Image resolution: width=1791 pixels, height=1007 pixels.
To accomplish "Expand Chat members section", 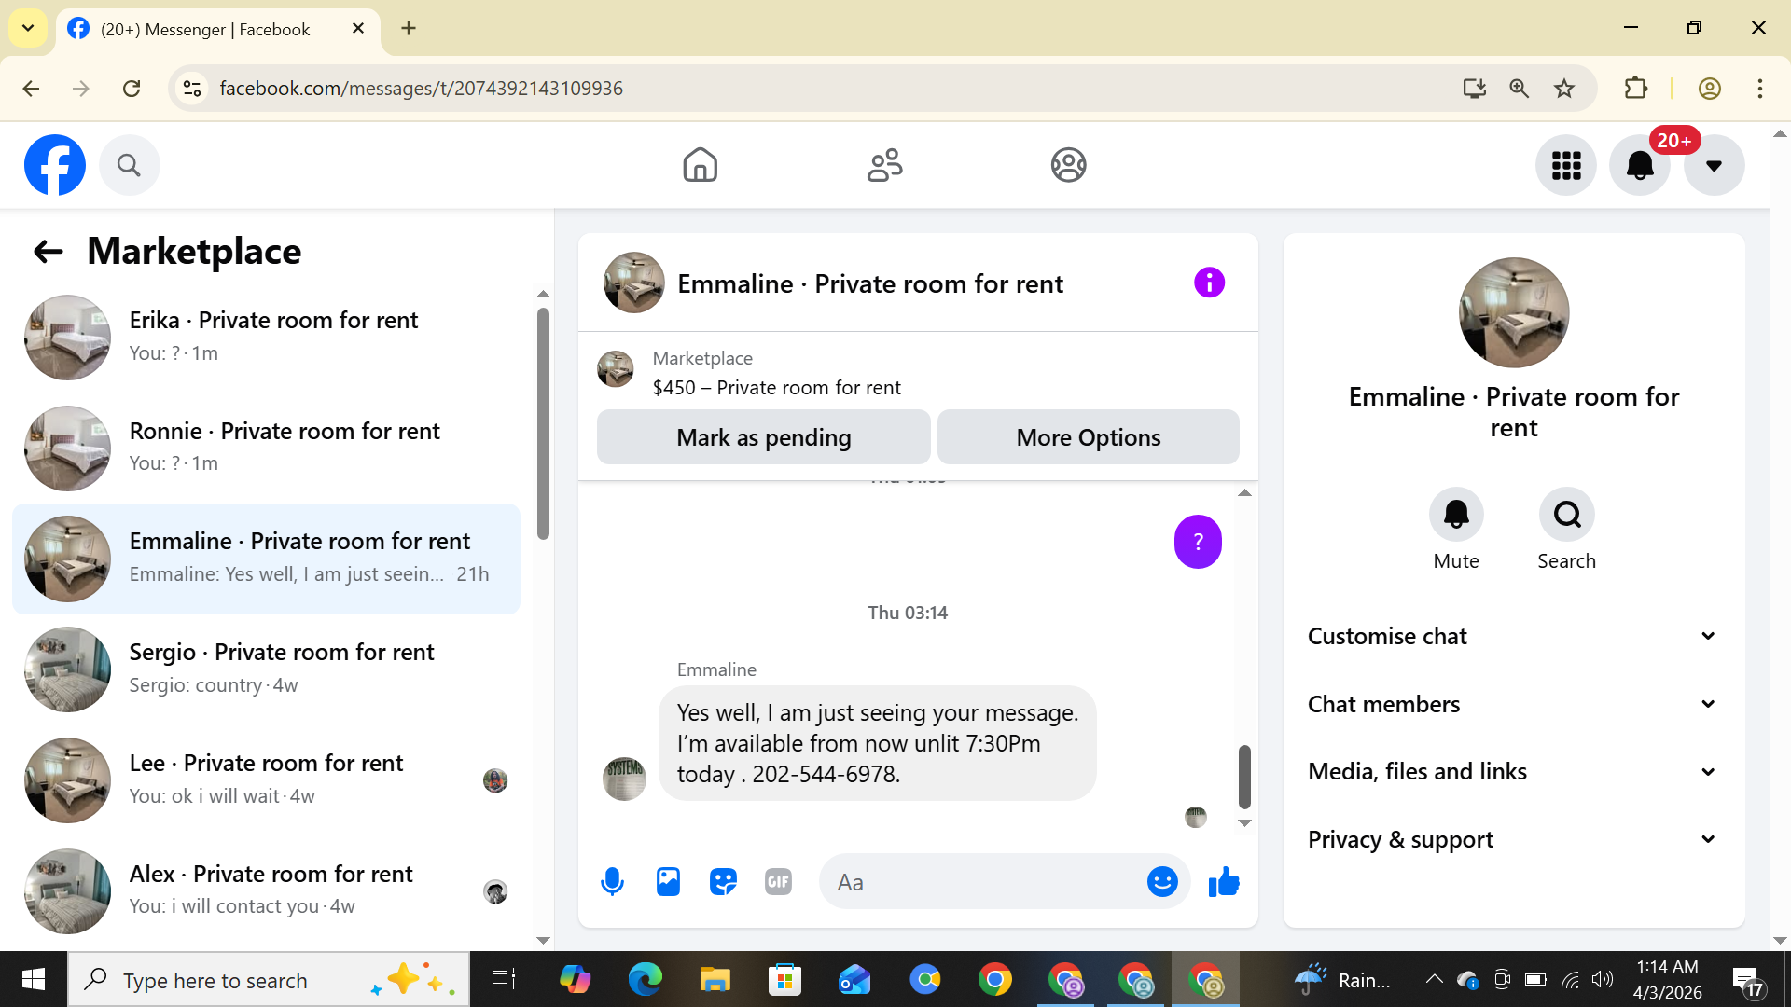I will click(1513, 704).
